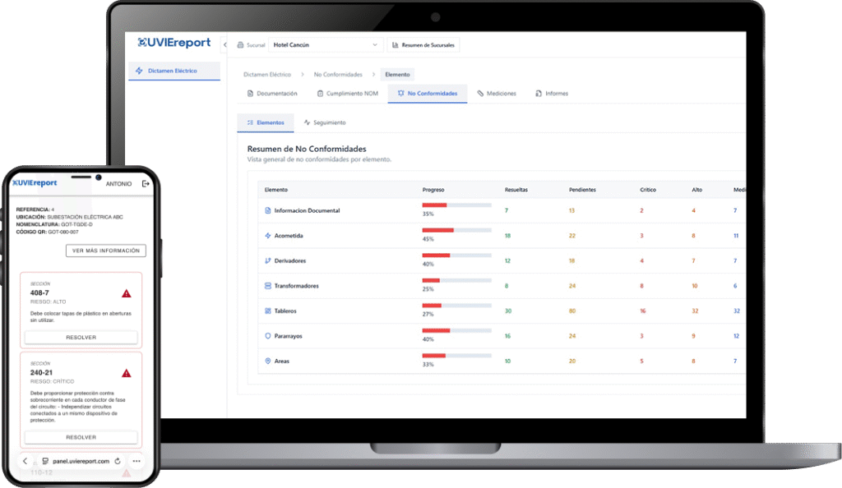Open the Cumplimiento NOM tab

345,94
